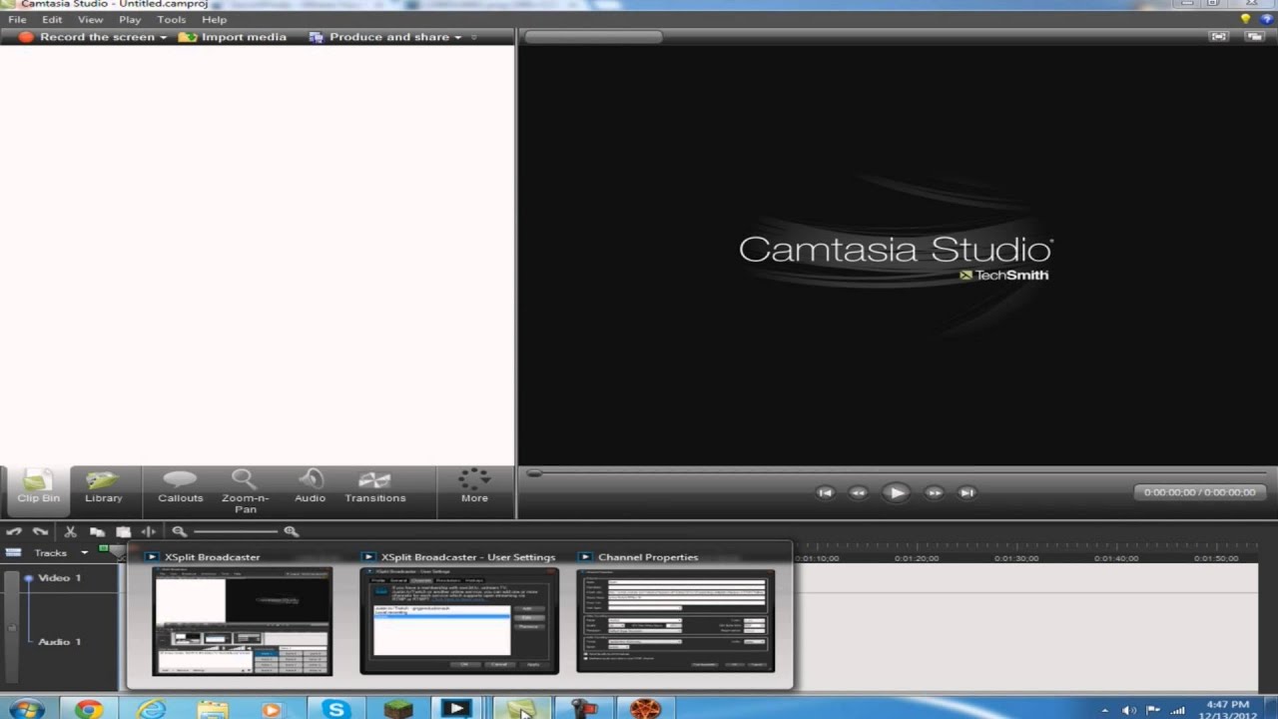Click the tracks list icon beside Tracks
Image resolution: width=1278 pixels, height=719 pixels.
[x=14, y=552]
